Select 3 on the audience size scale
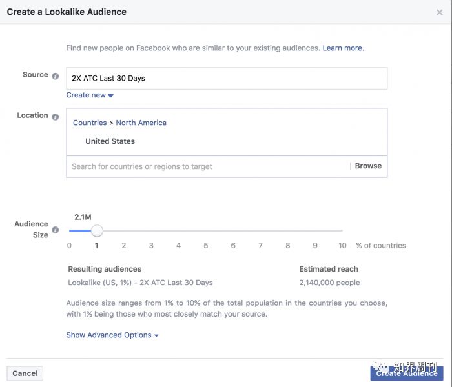The height and width of the screenshot is (387, 452). coord(151,246)
